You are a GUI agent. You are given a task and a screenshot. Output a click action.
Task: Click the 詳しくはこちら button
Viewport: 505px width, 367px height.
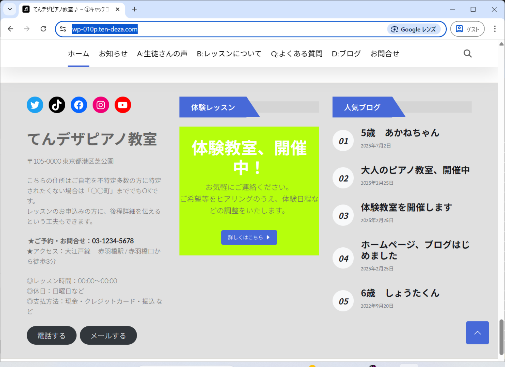[249, 237]
